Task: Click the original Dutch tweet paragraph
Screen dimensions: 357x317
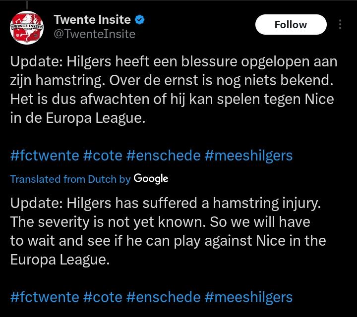Action: (x=173, y=91)
